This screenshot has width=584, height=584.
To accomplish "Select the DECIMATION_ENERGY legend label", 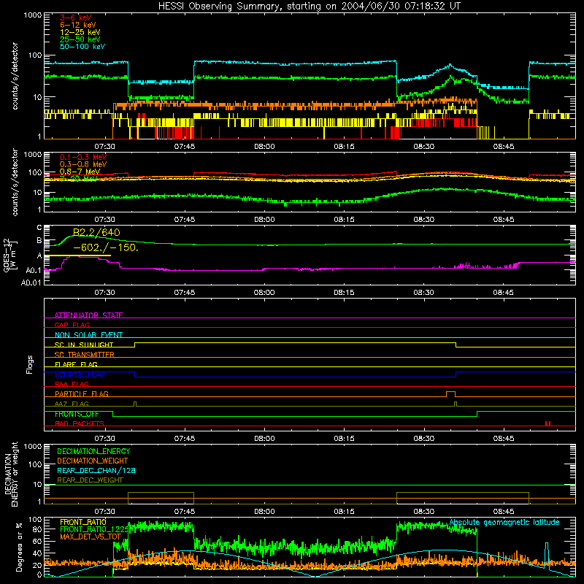I will [93, 451].
